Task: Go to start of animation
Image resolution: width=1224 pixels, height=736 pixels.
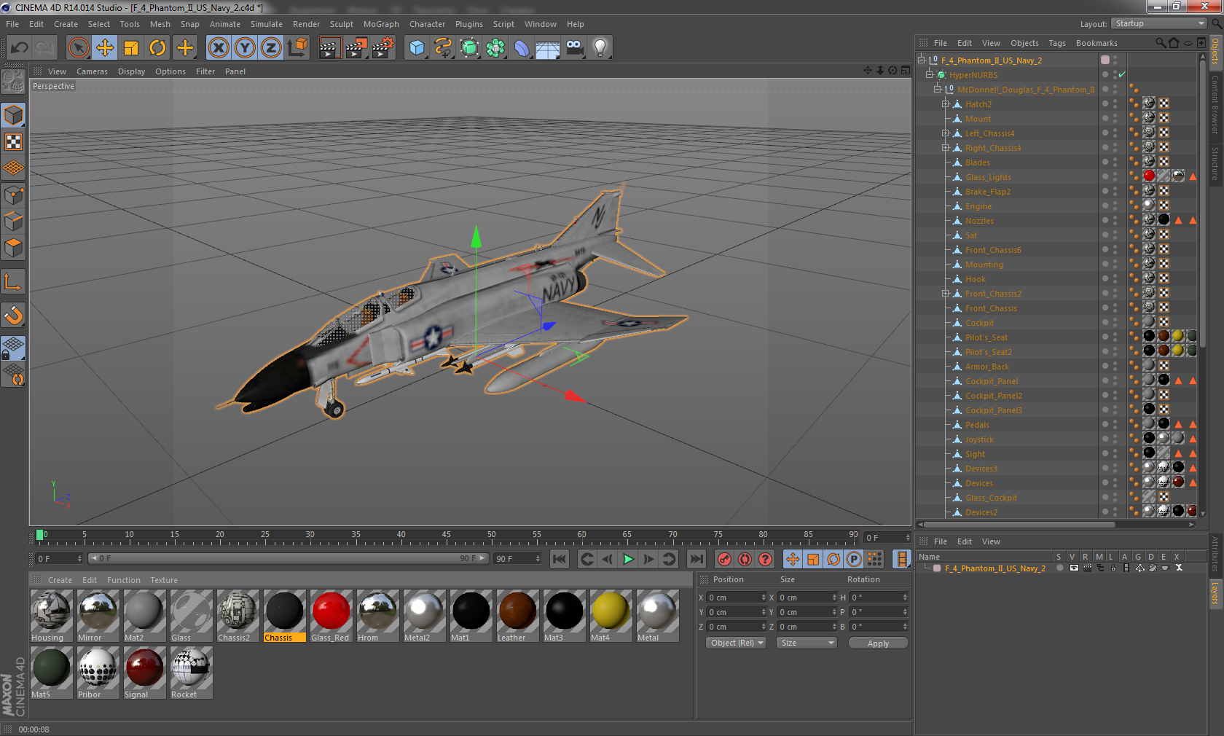Action: (560, 559)
